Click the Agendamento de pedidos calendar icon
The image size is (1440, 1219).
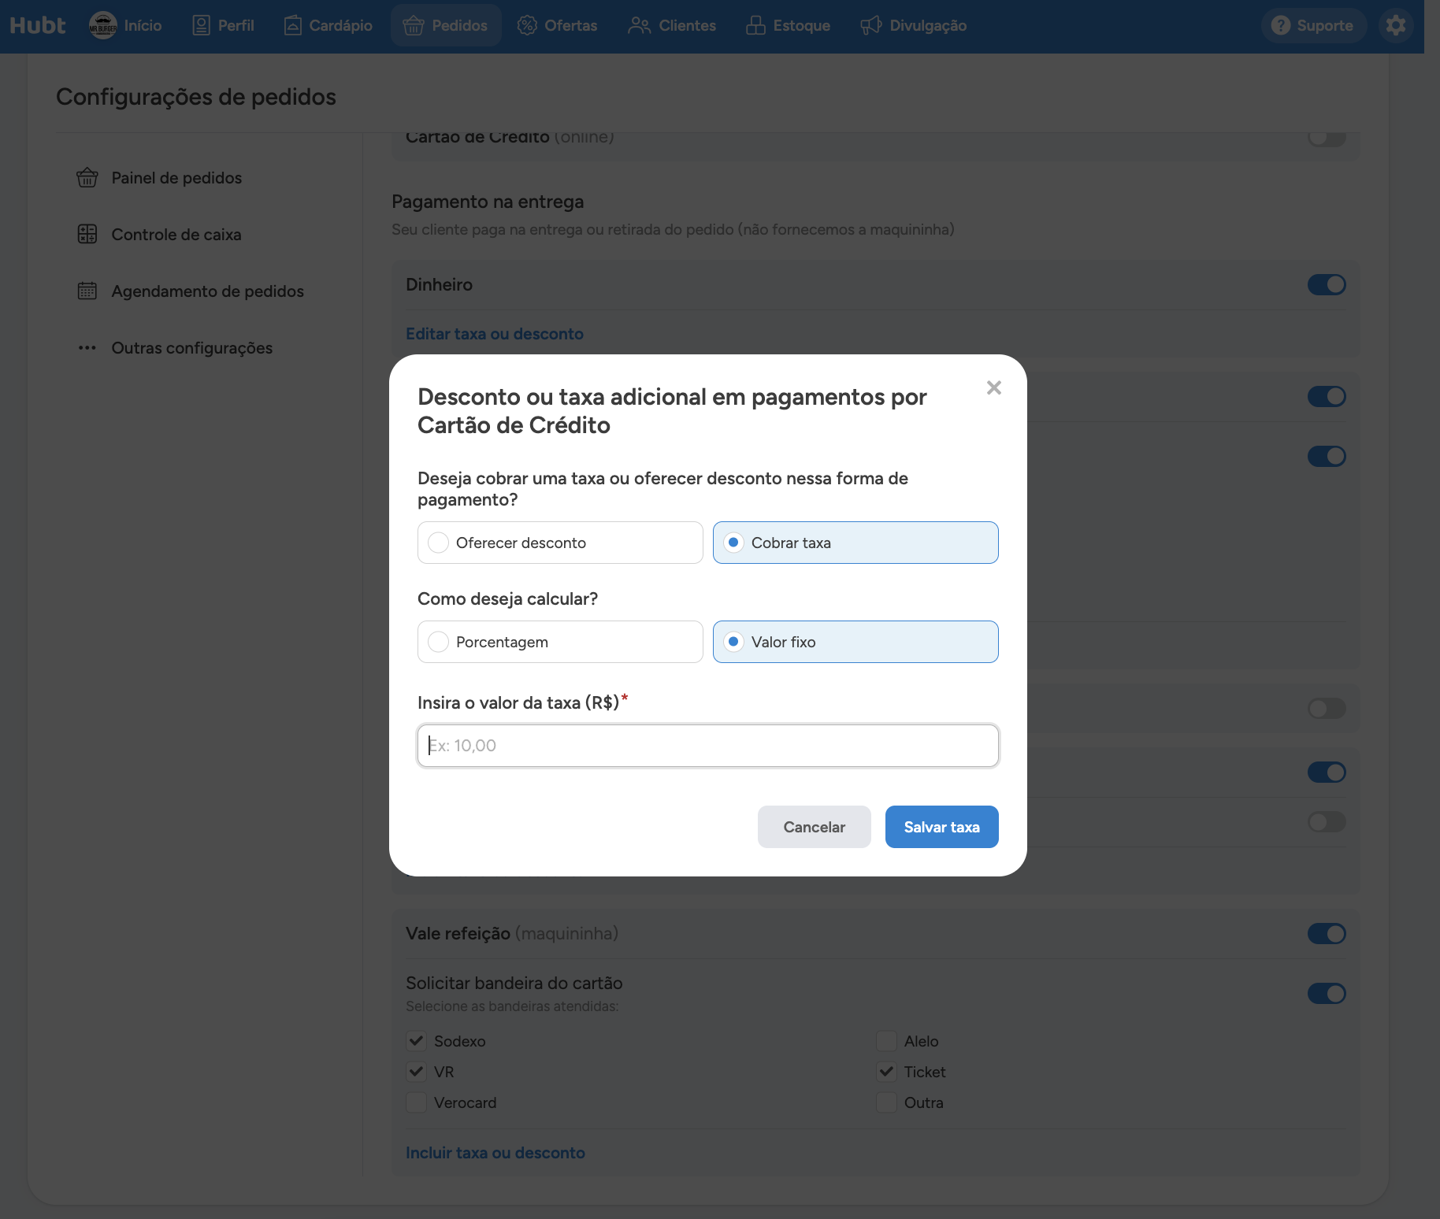(x=87, y=291)
